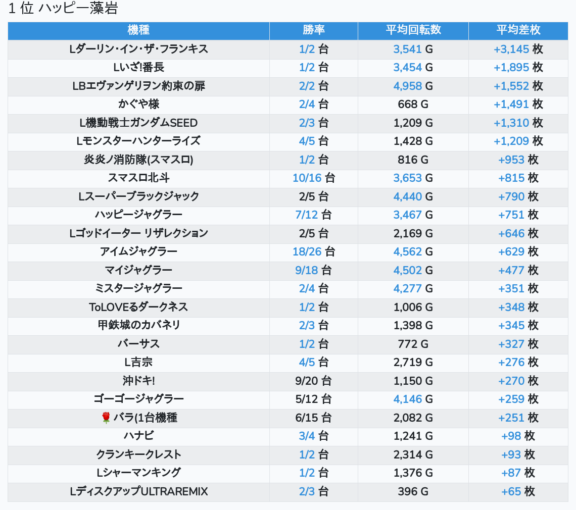Click the 機種 column header
Screen dimensions: 576x510
click(138, 30)
